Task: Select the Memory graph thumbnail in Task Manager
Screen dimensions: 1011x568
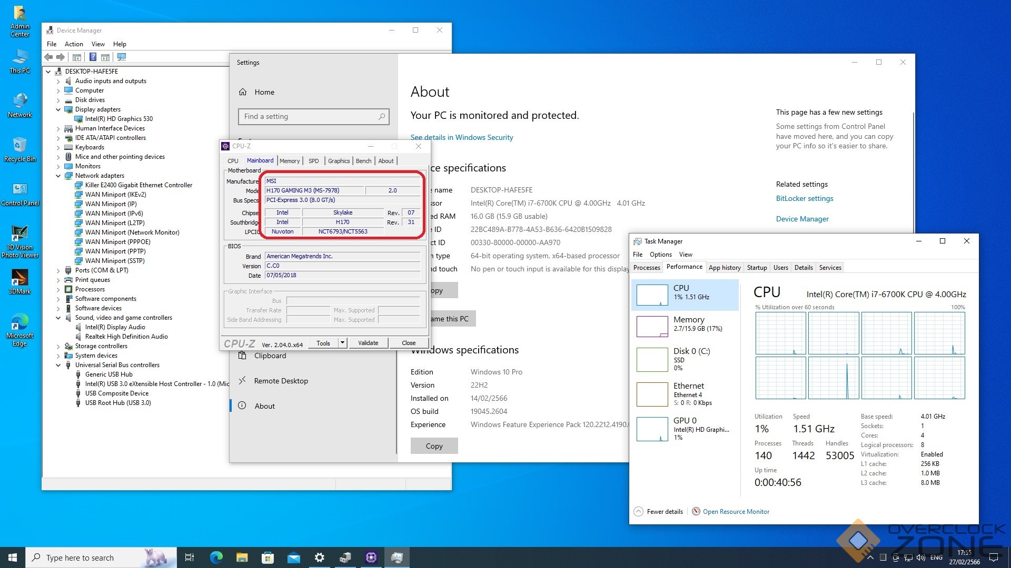Action: pos(652,326)
